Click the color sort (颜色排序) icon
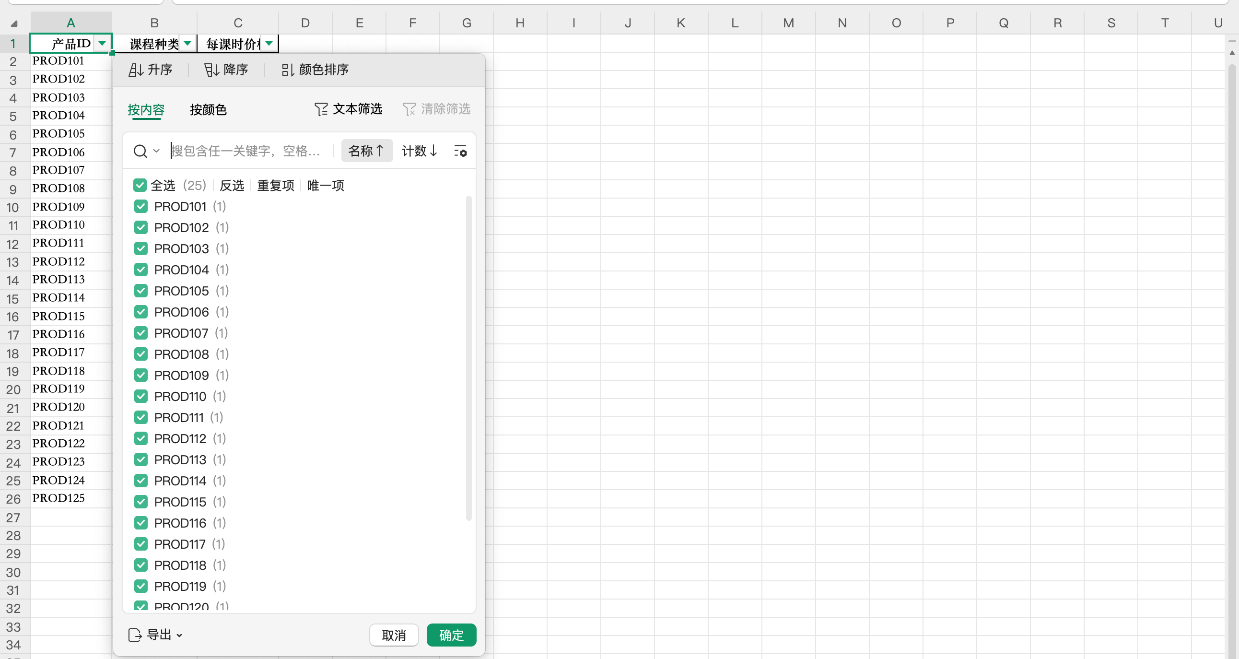 [x=287, y=70]
